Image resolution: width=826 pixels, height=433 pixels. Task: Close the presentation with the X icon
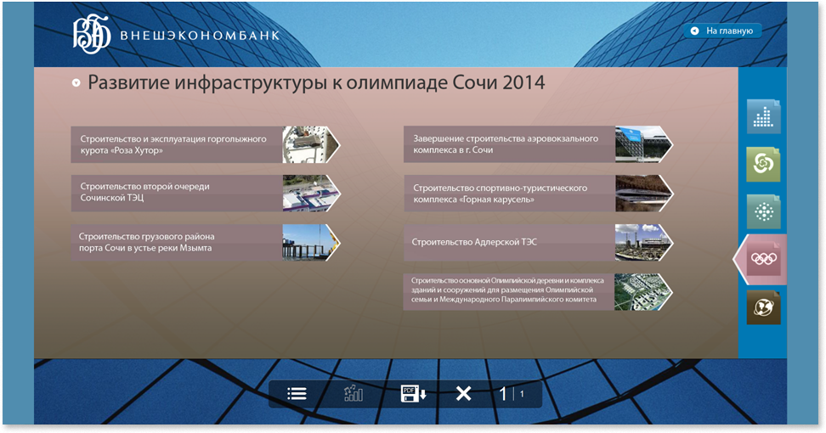464,394
